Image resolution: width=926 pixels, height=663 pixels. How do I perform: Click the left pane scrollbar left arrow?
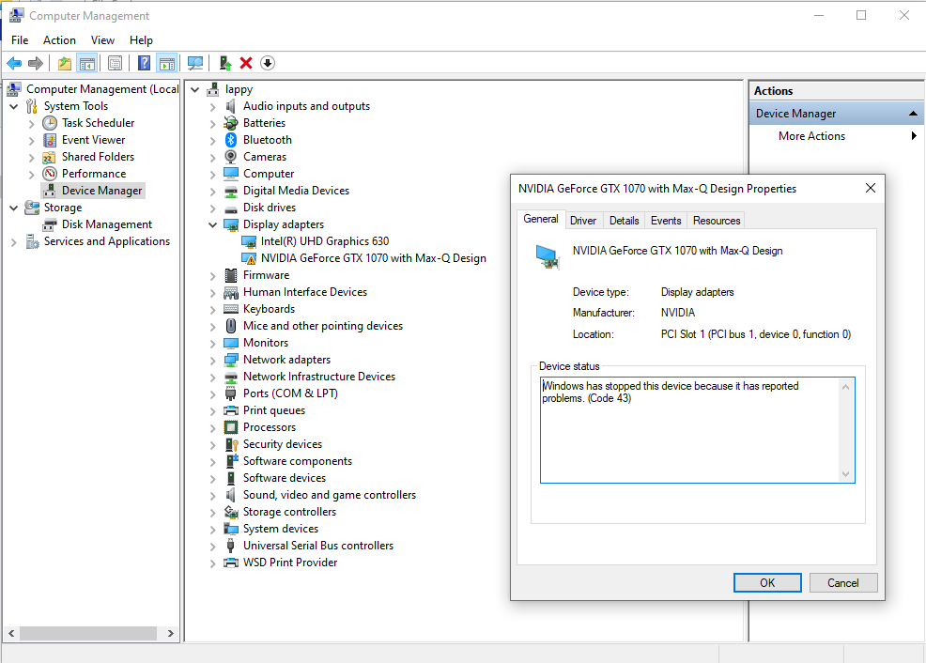(x=11, y=634)
